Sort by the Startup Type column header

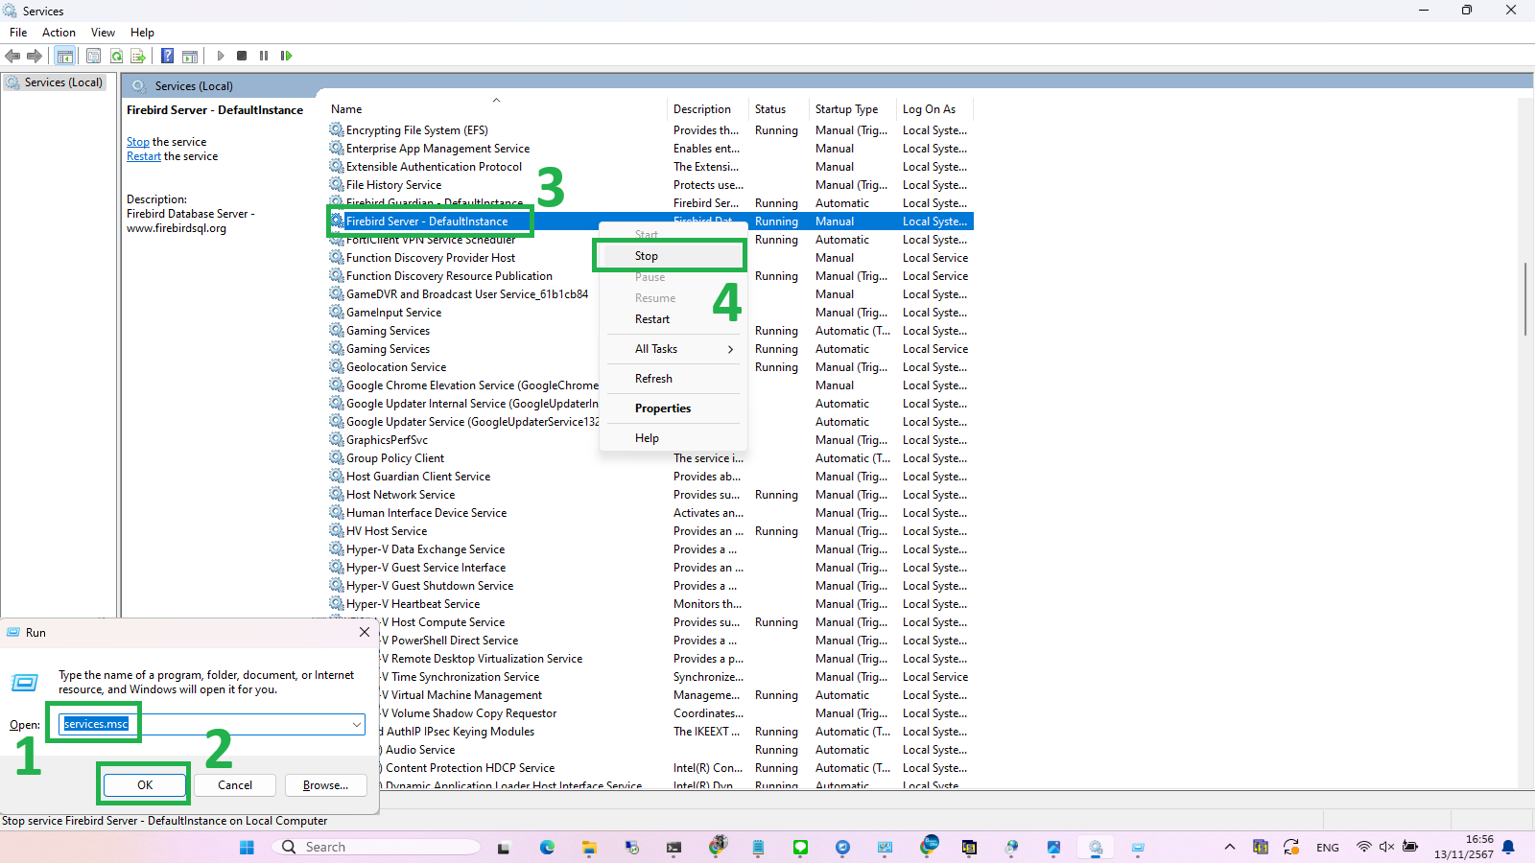852,109
